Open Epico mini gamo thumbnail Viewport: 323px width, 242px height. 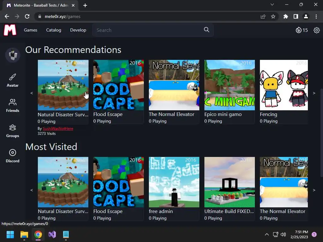click(230, 85)
